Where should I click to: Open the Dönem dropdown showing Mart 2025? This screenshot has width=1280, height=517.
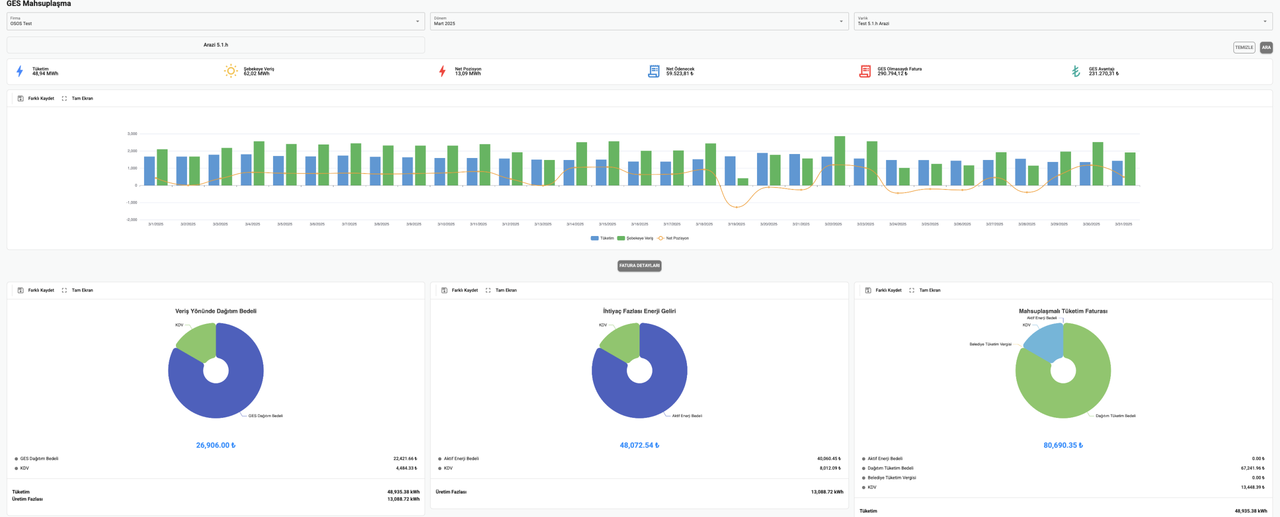coord(638,21)
